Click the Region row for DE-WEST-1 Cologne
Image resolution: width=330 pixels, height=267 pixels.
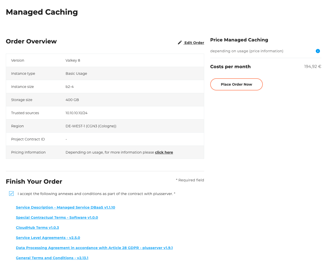(105, 126)
